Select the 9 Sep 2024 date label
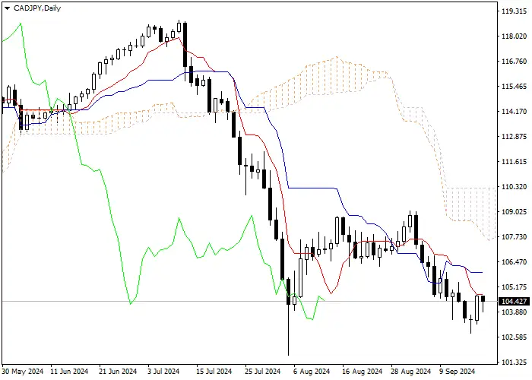The height and width of the screenshot is (380, 532). click(458, 372)
